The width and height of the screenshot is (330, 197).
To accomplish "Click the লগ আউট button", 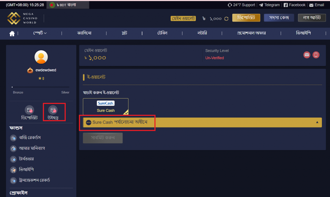I will 312,18.
